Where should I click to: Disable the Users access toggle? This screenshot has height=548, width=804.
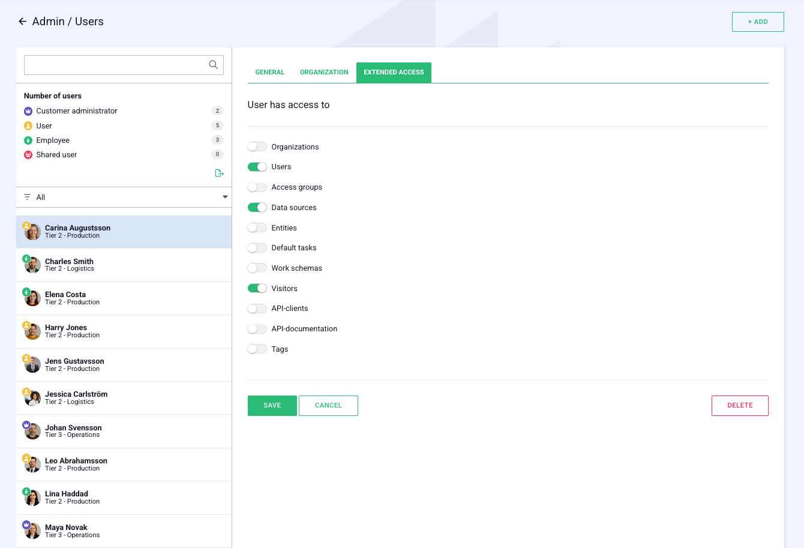point(257,167)
